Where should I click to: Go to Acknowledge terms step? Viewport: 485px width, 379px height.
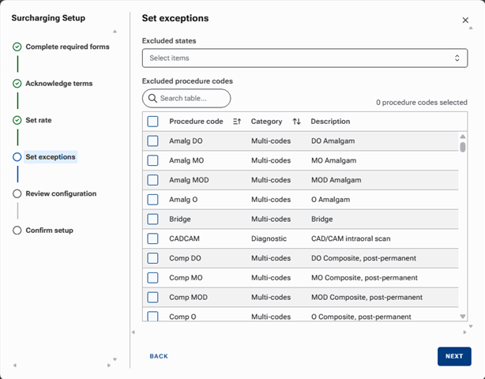coord(58,84)
